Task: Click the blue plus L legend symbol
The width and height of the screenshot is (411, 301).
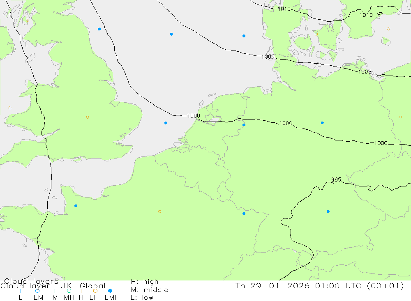Action: point(21,291)
